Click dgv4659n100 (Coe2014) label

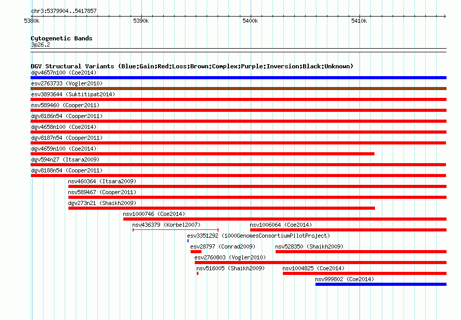pos(64,149)
